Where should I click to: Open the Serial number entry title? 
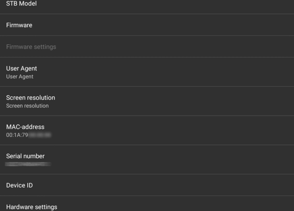coord(26,156)
